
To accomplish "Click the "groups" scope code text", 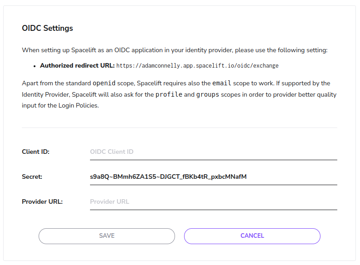I will 207,95.
